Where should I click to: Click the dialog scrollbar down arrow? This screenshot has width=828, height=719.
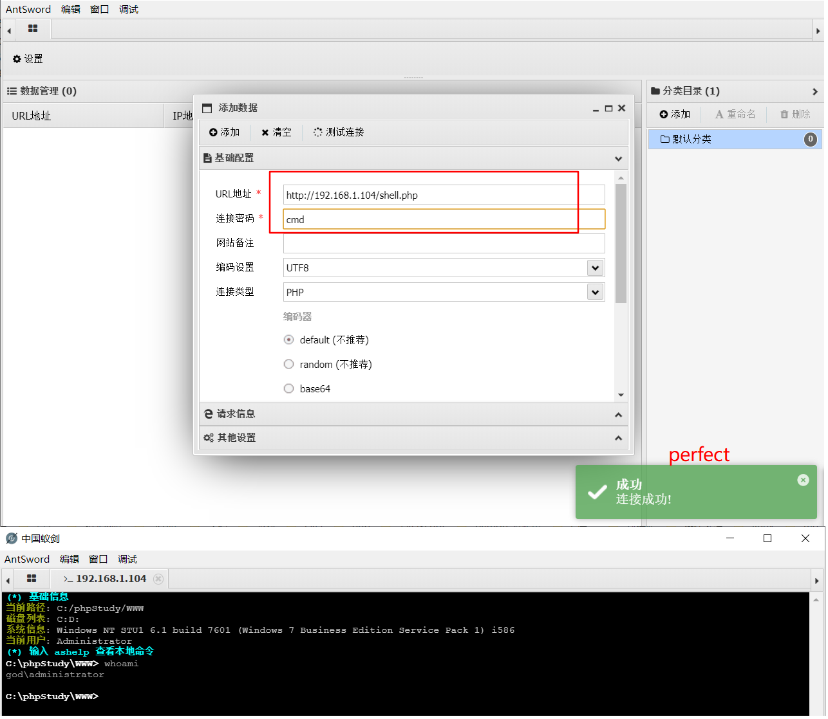(621, 395)
